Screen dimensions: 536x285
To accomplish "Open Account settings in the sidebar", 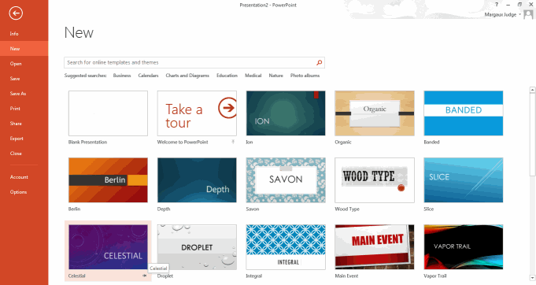I will click(19, 177).
